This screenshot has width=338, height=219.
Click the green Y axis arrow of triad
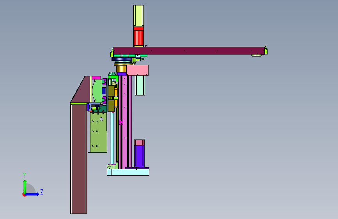(x=25, y=187)
